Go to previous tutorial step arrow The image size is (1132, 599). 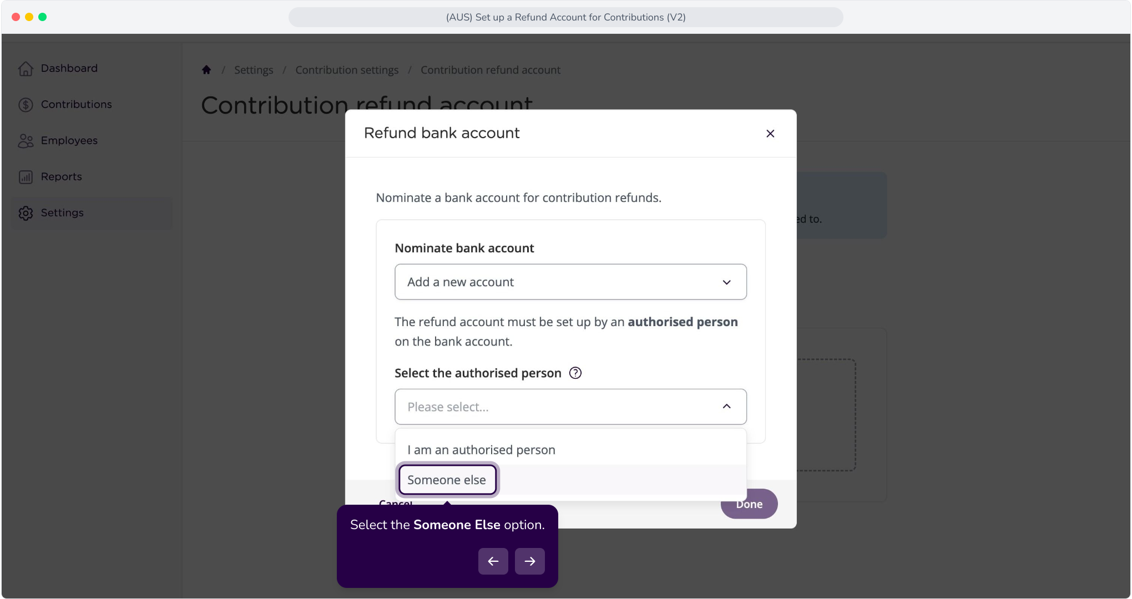[x=493, y=561]
